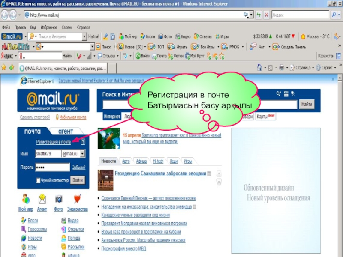Click the search magnifier next to Яндекс box

pos(334,15)
